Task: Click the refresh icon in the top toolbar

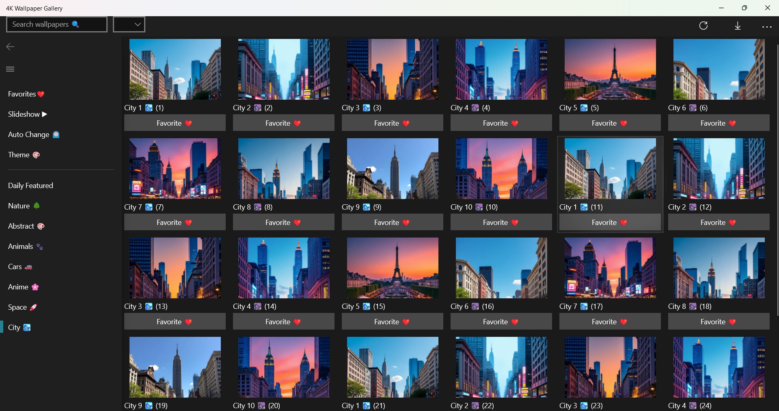Action: click(703, 26)
